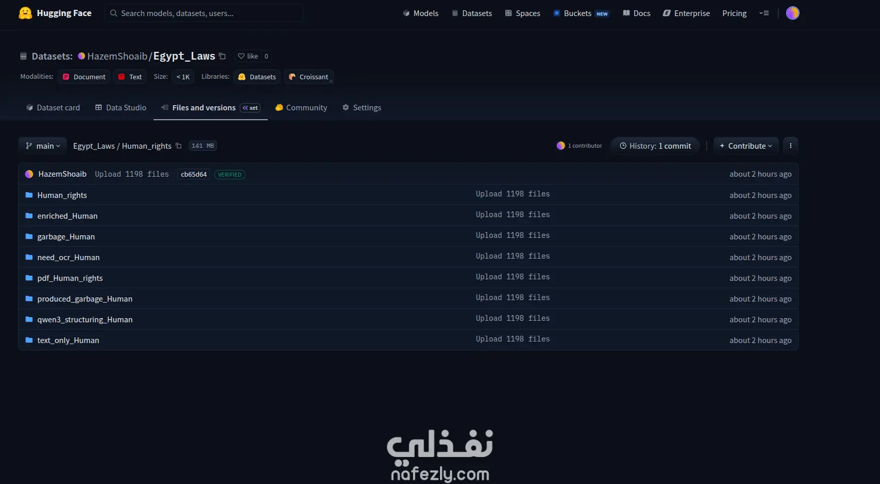Show the like count of 0
This screenshot has height=484, width=880.
coord(266,56)
